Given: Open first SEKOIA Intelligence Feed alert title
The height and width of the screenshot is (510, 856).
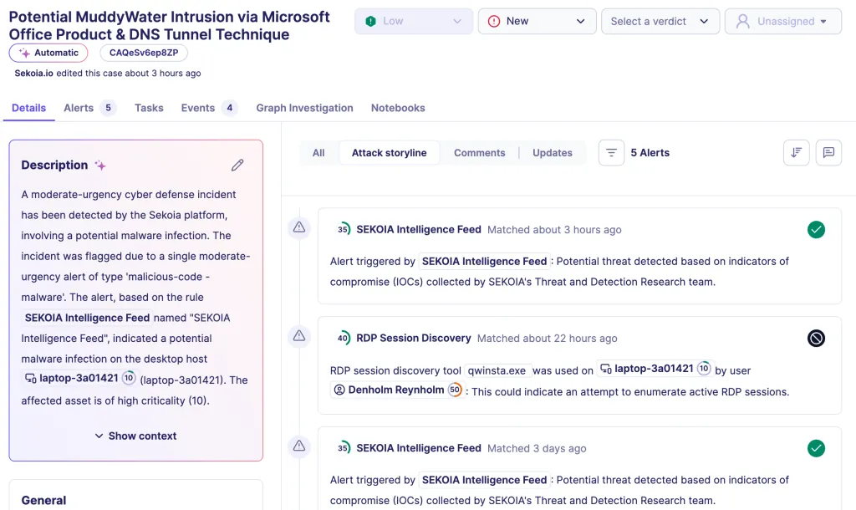Looking at the screenshot, I should coord(419,230).
